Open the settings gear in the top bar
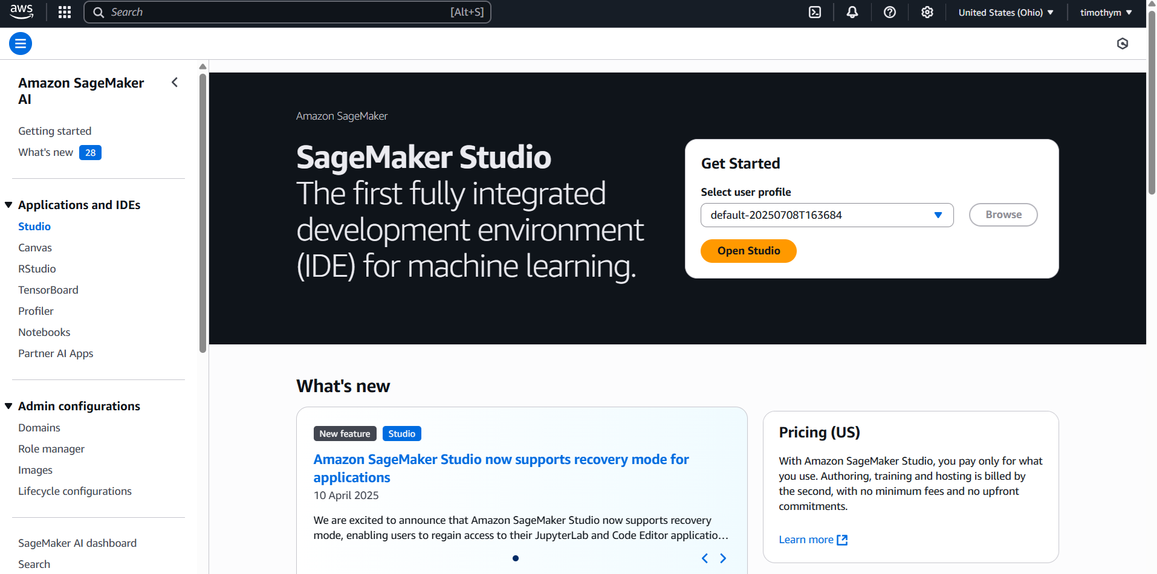 [927, 12]
